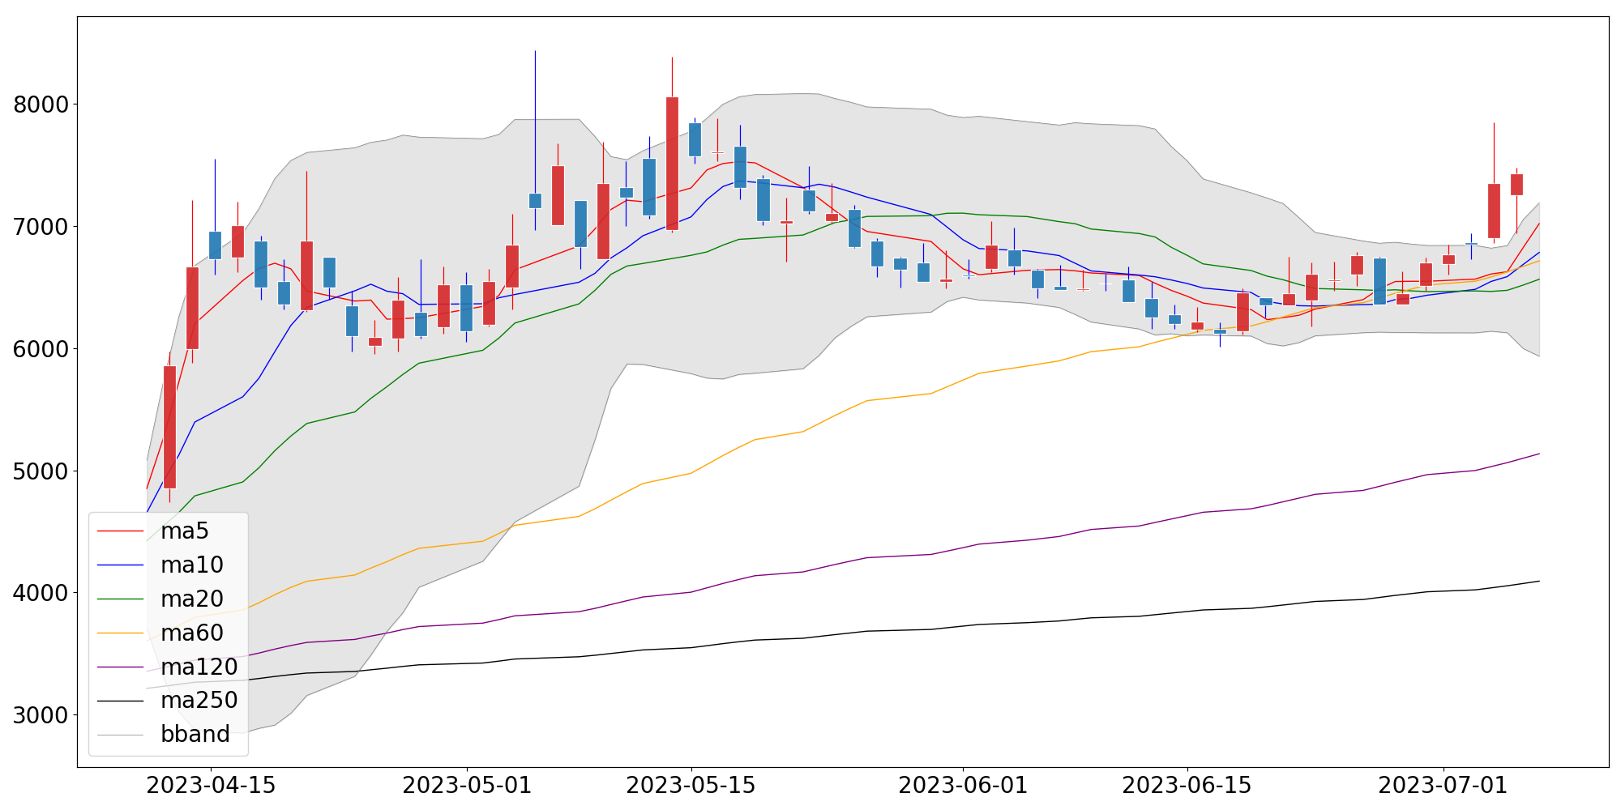Click the 2023-05-01 x-axis date label

point(467,786)
